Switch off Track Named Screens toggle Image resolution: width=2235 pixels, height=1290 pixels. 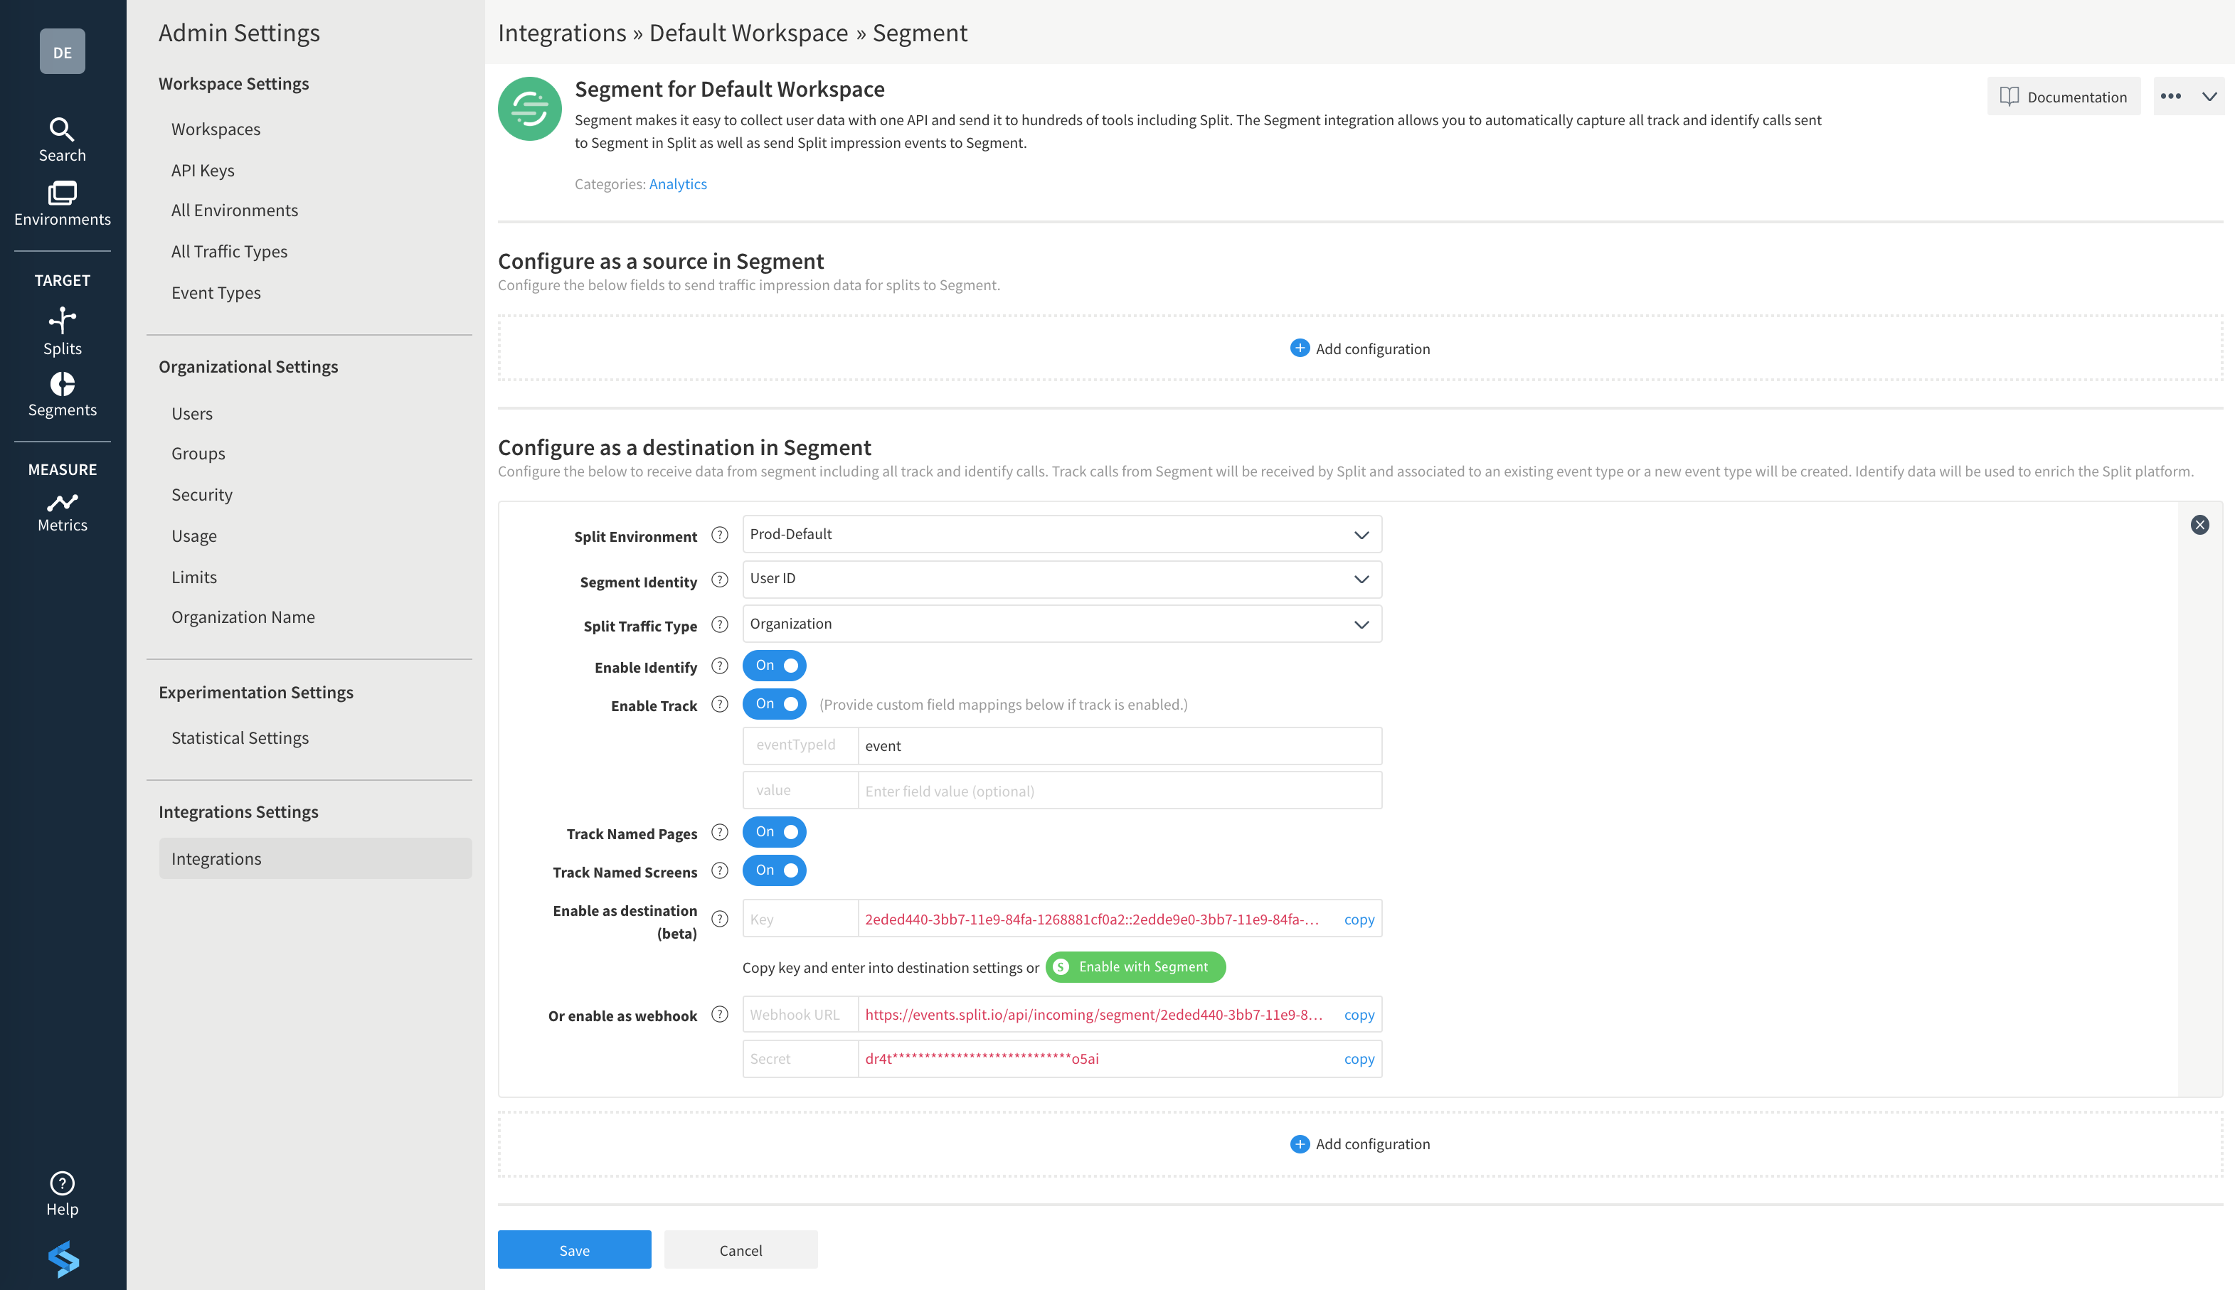775,871
